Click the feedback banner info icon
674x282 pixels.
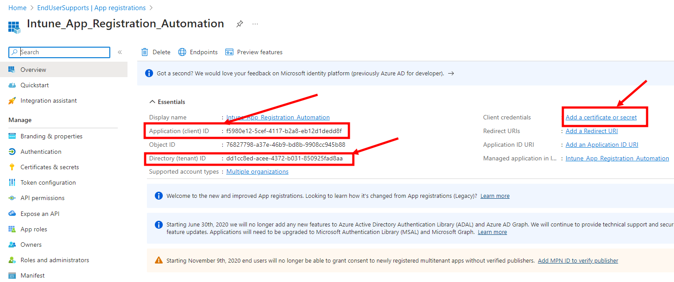[x=149, y=73]
